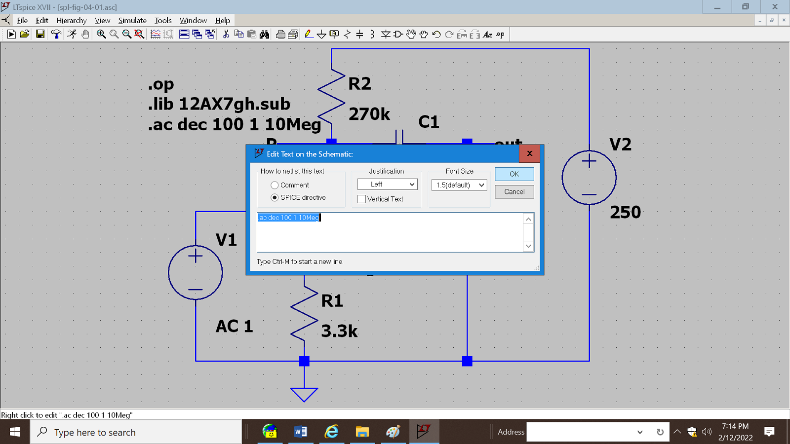Select the Zoom In magnifier tool

tap(101, 34)
